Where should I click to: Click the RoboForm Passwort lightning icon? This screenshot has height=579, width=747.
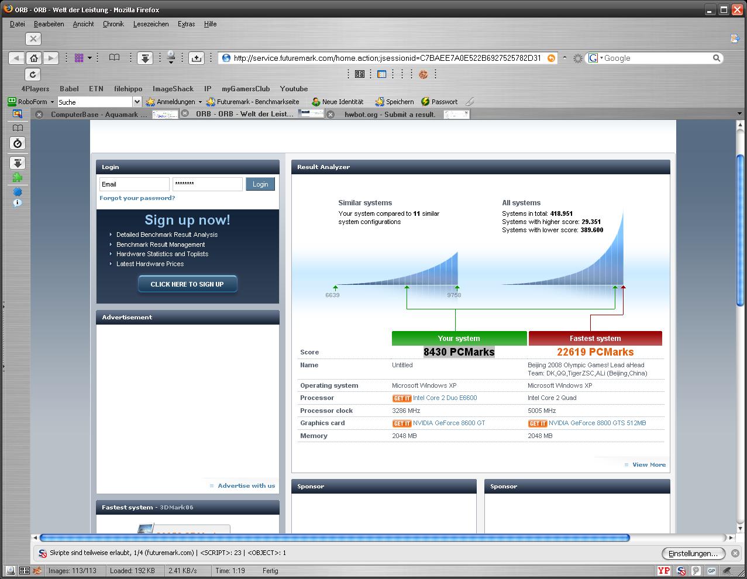point(425,102)
